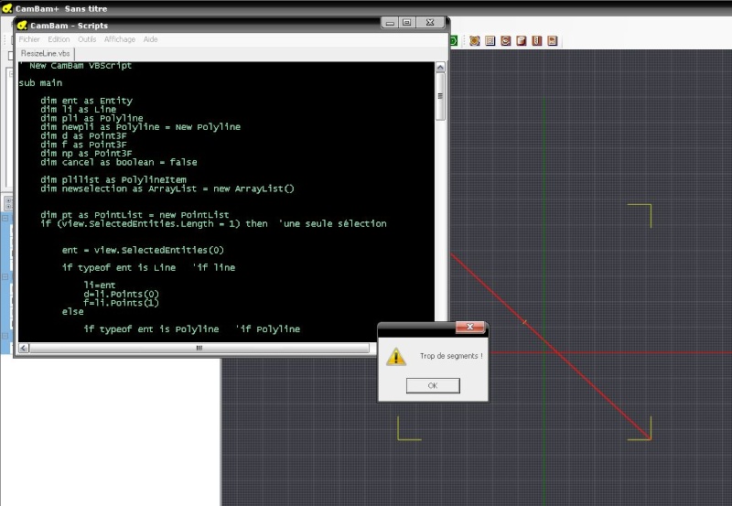This screenshot has width=732, height=506.
Task: Select the last brown machining toolbar icon
Action: pyautogui.click(x=553, y=40)
